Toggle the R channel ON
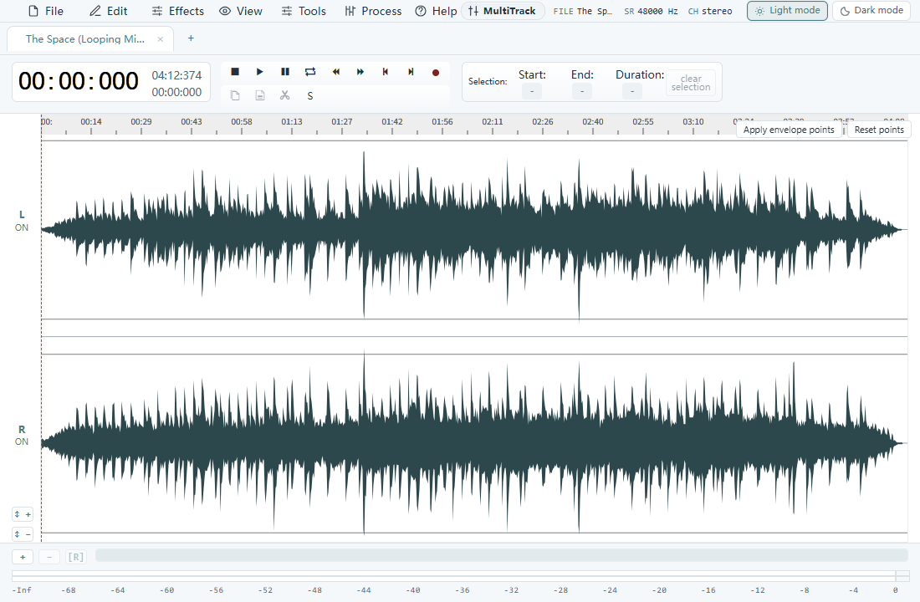Screen dimensions: 920x602 pos(22,441)
